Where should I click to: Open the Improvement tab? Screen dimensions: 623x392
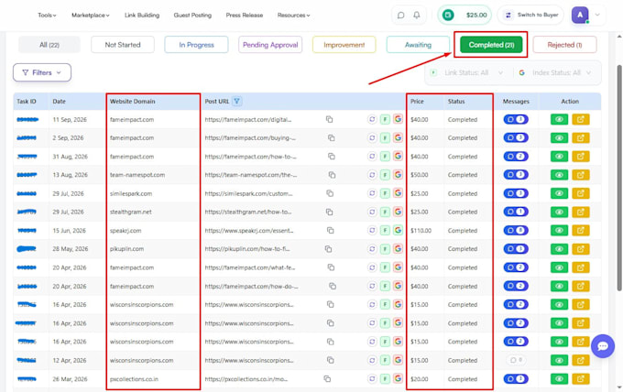[x=344, y=45]
